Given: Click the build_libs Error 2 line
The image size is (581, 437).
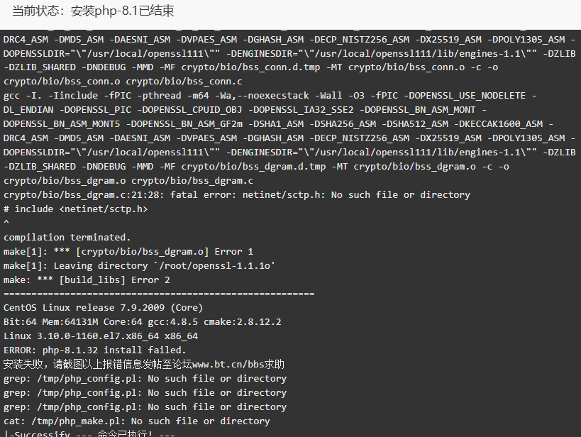Looking at the screenshot, I should point(87,280).
